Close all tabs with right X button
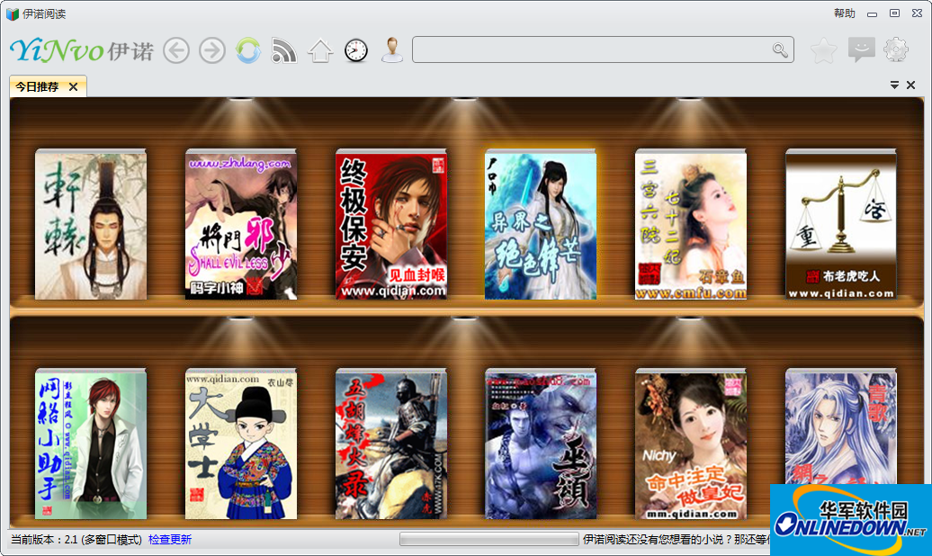Image resolution: width=932 pixels, height=556 pixels. point(910,85)
